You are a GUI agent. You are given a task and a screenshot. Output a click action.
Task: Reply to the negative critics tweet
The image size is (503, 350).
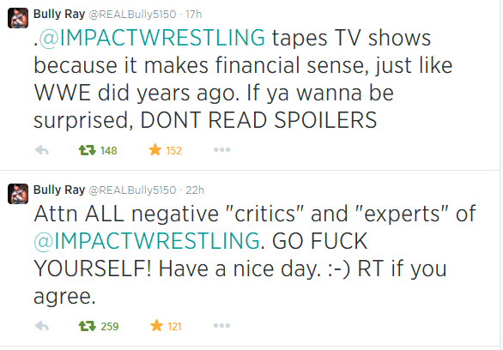coord(42,326)
